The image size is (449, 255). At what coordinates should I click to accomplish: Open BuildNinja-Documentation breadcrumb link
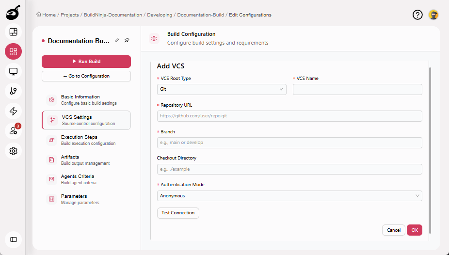113,15
